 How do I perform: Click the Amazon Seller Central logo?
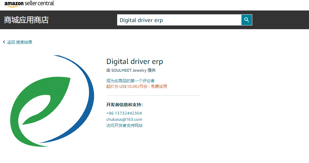pos(29,4)
